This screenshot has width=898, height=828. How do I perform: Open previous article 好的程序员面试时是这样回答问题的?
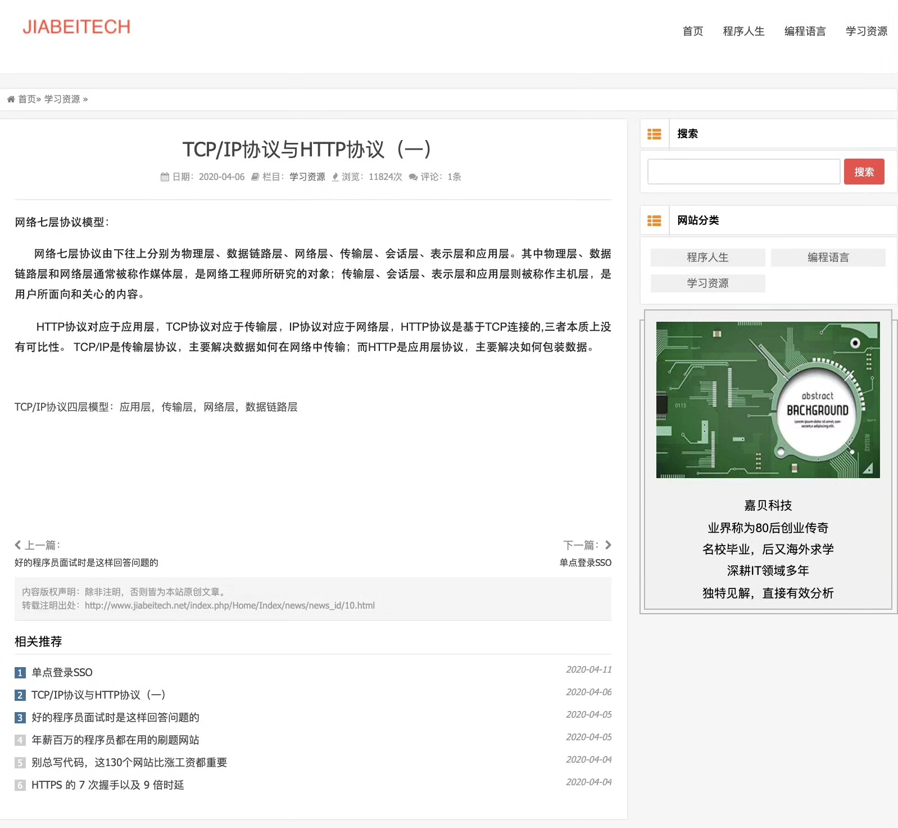[x=87, y=562]
